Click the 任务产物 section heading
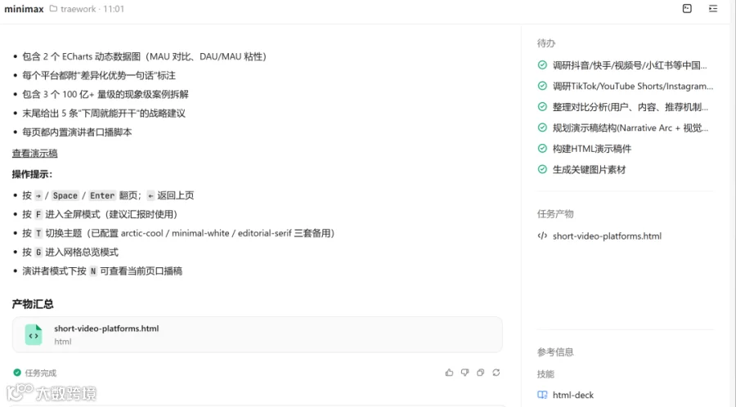 pyautogui.click(x=555, y=214)
